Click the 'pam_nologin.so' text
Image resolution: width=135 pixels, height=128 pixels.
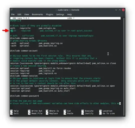click(x=47, y=28)
